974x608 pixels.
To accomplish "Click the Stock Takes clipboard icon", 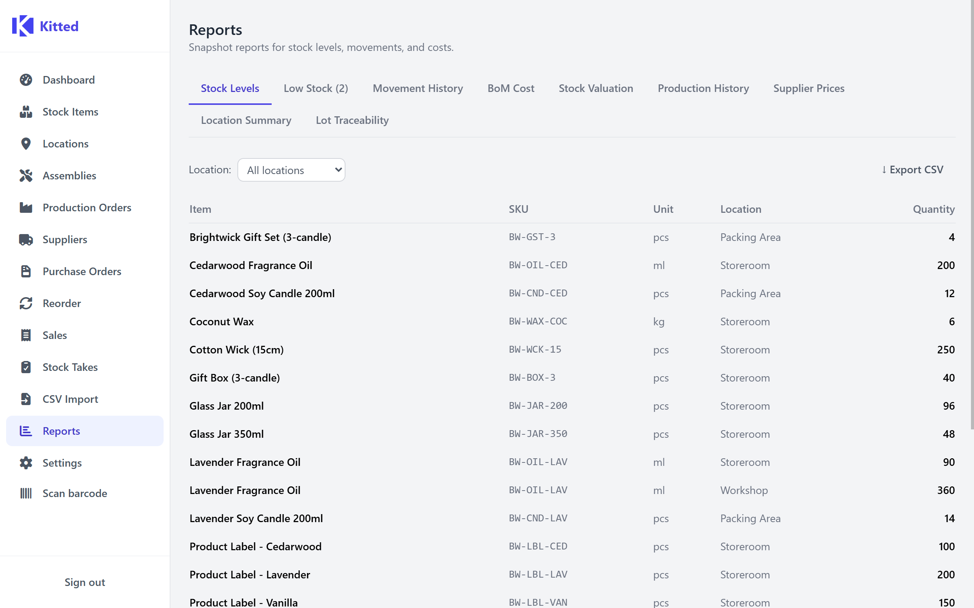I will click(x=26, y=367).
